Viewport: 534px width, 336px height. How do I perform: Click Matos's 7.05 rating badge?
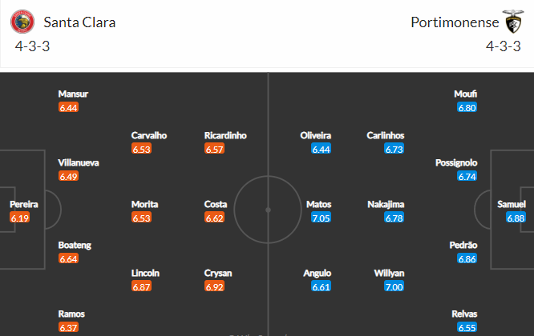[x=319, y=218]
